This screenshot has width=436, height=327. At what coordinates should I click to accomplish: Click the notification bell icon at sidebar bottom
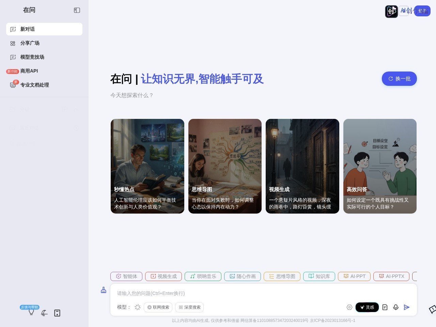44,313
